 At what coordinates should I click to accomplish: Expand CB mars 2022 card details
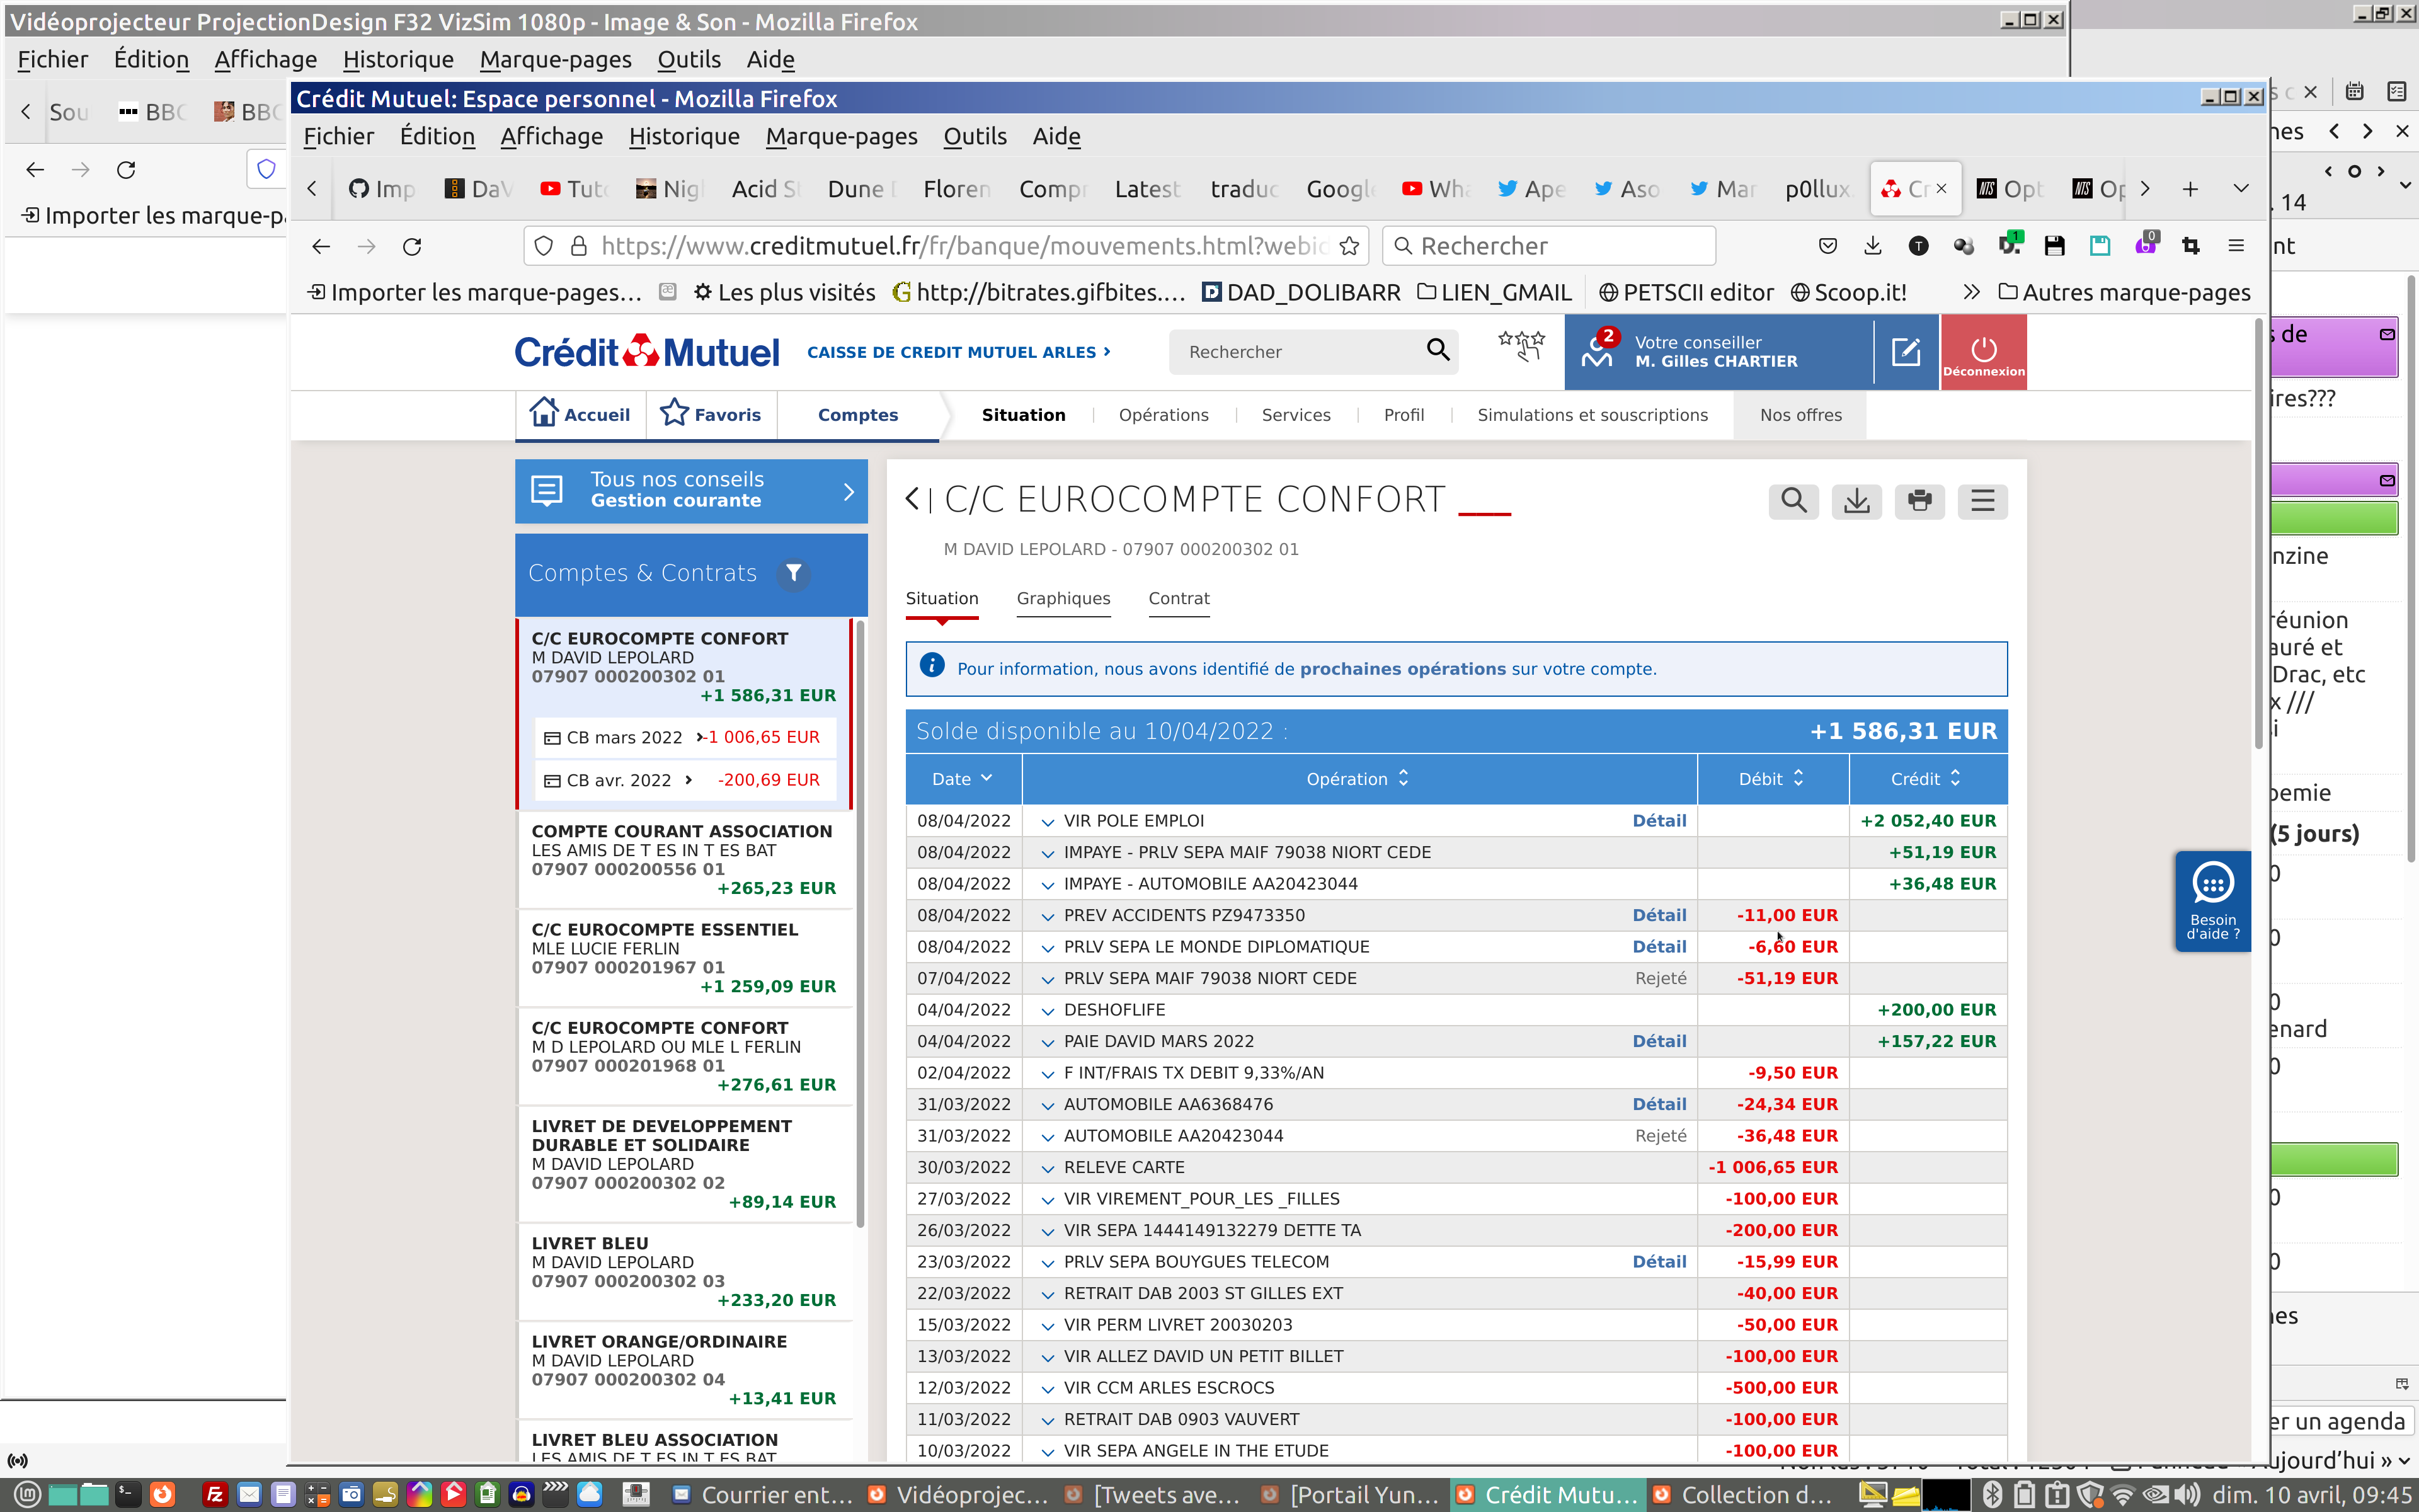pyautogui.click(x=625, y=738)
